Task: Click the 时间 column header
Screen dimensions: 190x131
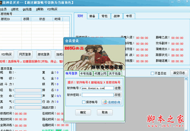Action: [x=58, y=19]
